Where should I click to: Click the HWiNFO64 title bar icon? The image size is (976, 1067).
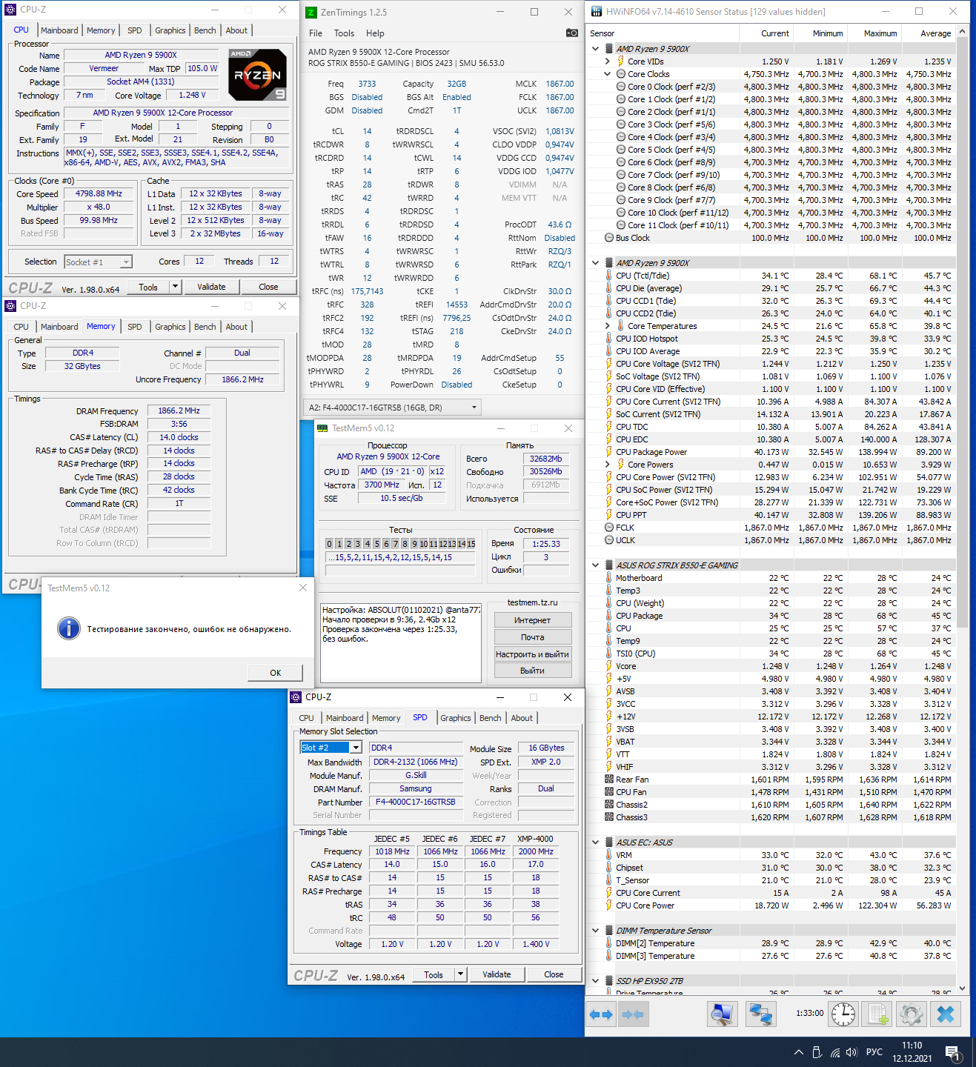tap(597, 12)
